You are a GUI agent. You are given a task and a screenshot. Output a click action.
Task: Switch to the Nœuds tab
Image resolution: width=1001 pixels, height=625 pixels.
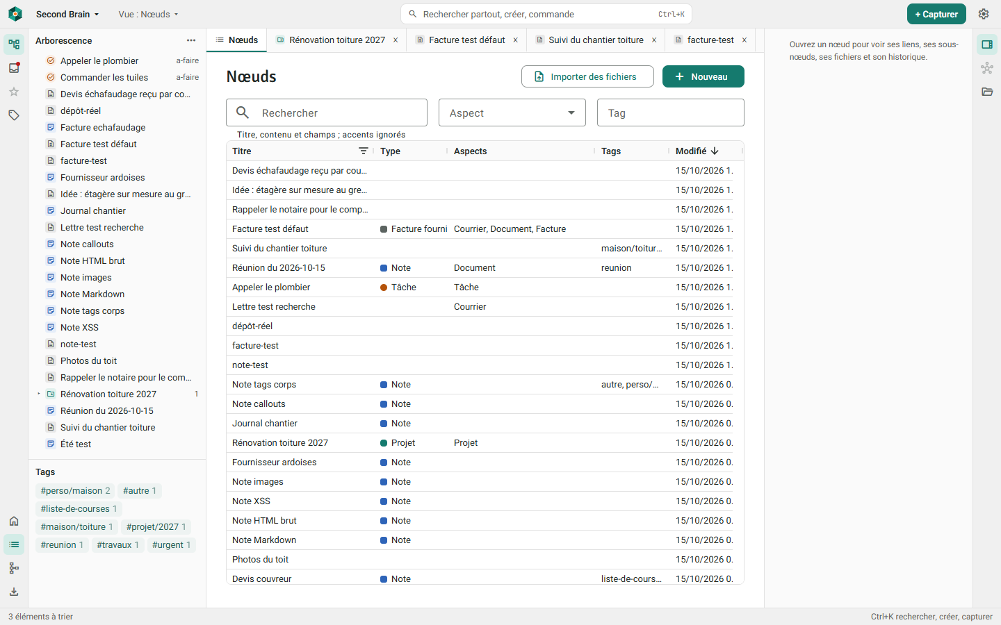coord(237,40)
